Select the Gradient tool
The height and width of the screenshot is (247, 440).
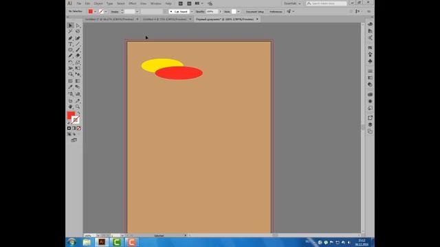click(x=78, y=81)
